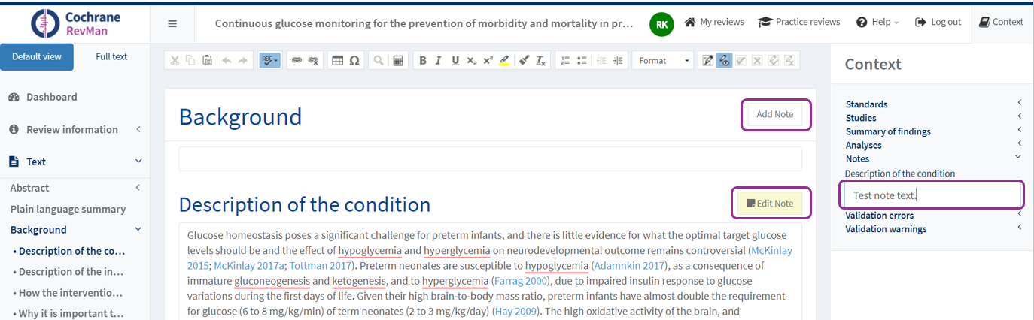Image resolution: width=1034 pixels, height=320 pixels.
Task: Expand the Review information section
Action: 72,130
